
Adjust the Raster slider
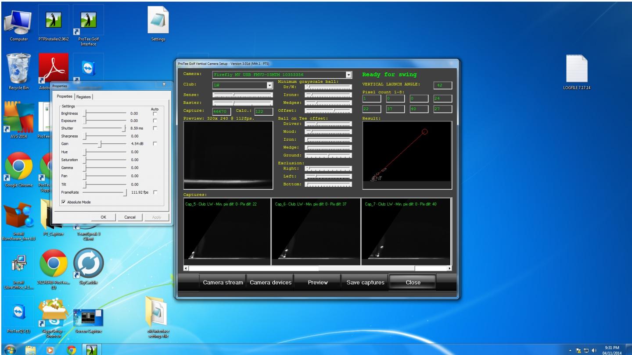click(243, 103)
